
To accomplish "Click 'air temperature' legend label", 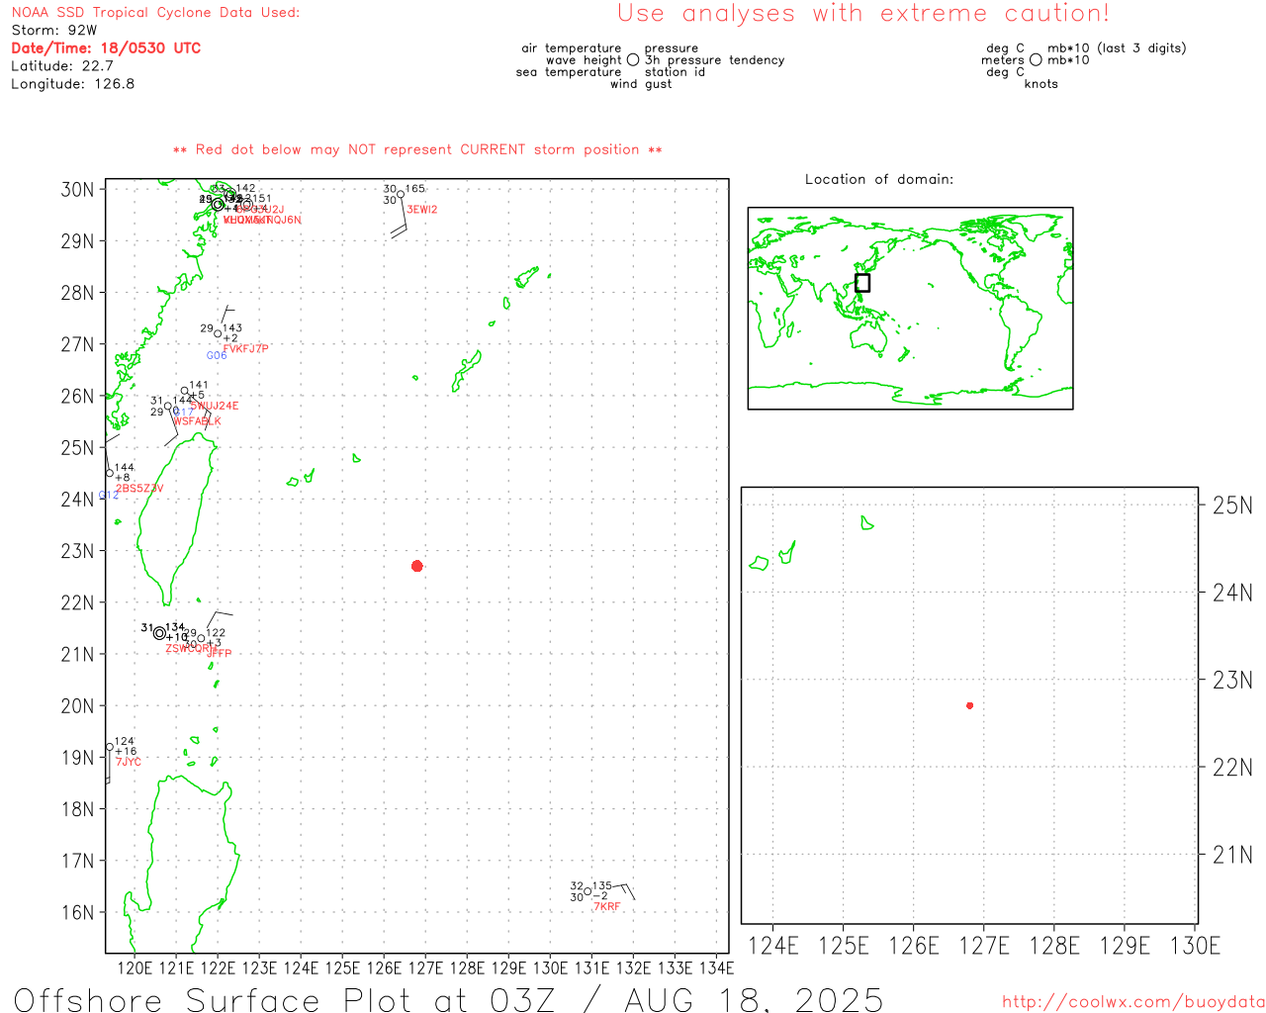I will pos(572,48).
